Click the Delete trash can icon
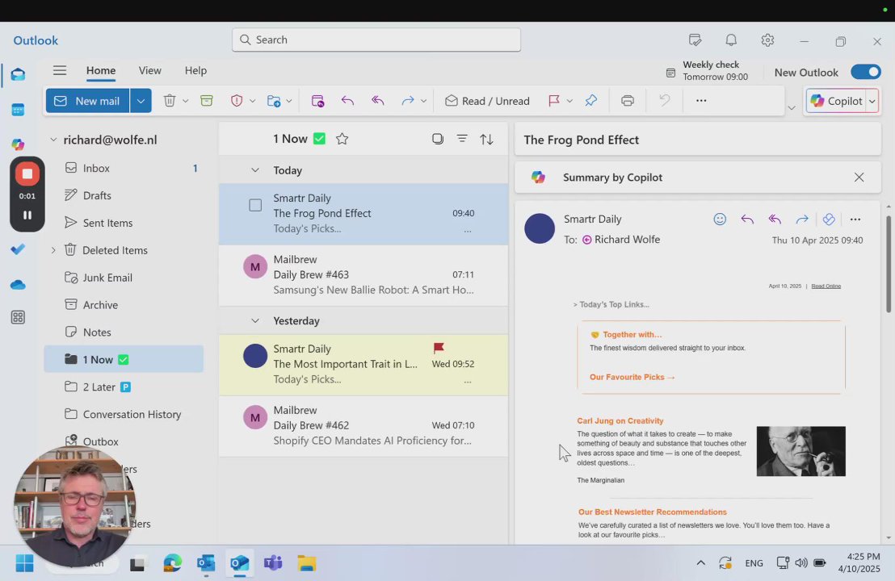This screenshot has width=895, height=581. 170,101
